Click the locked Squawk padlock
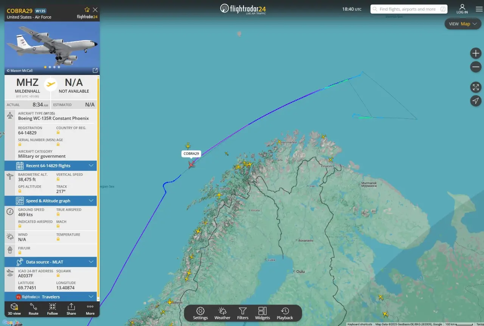The image size is (484, 326). [58, 276]
